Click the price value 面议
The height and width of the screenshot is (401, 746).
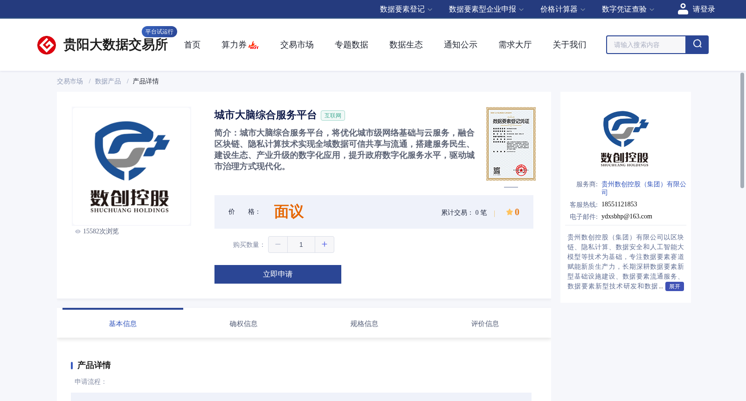pyautogui.click(x=289, y=212)
